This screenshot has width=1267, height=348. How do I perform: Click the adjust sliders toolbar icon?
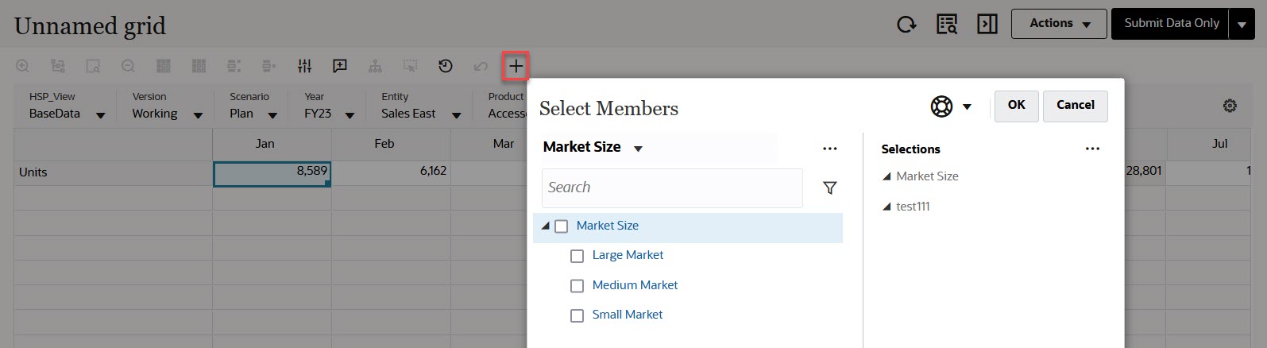[305, 66]
